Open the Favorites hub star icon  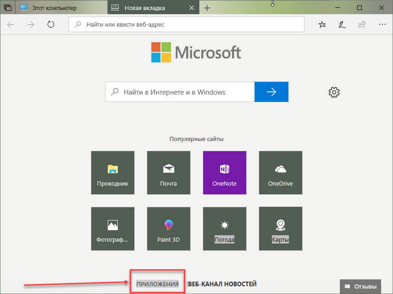click(x=322, y=24)
